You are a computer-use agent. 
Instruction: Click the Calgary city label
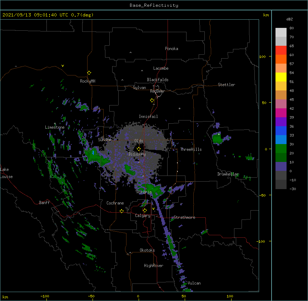[x=143, y=216]
